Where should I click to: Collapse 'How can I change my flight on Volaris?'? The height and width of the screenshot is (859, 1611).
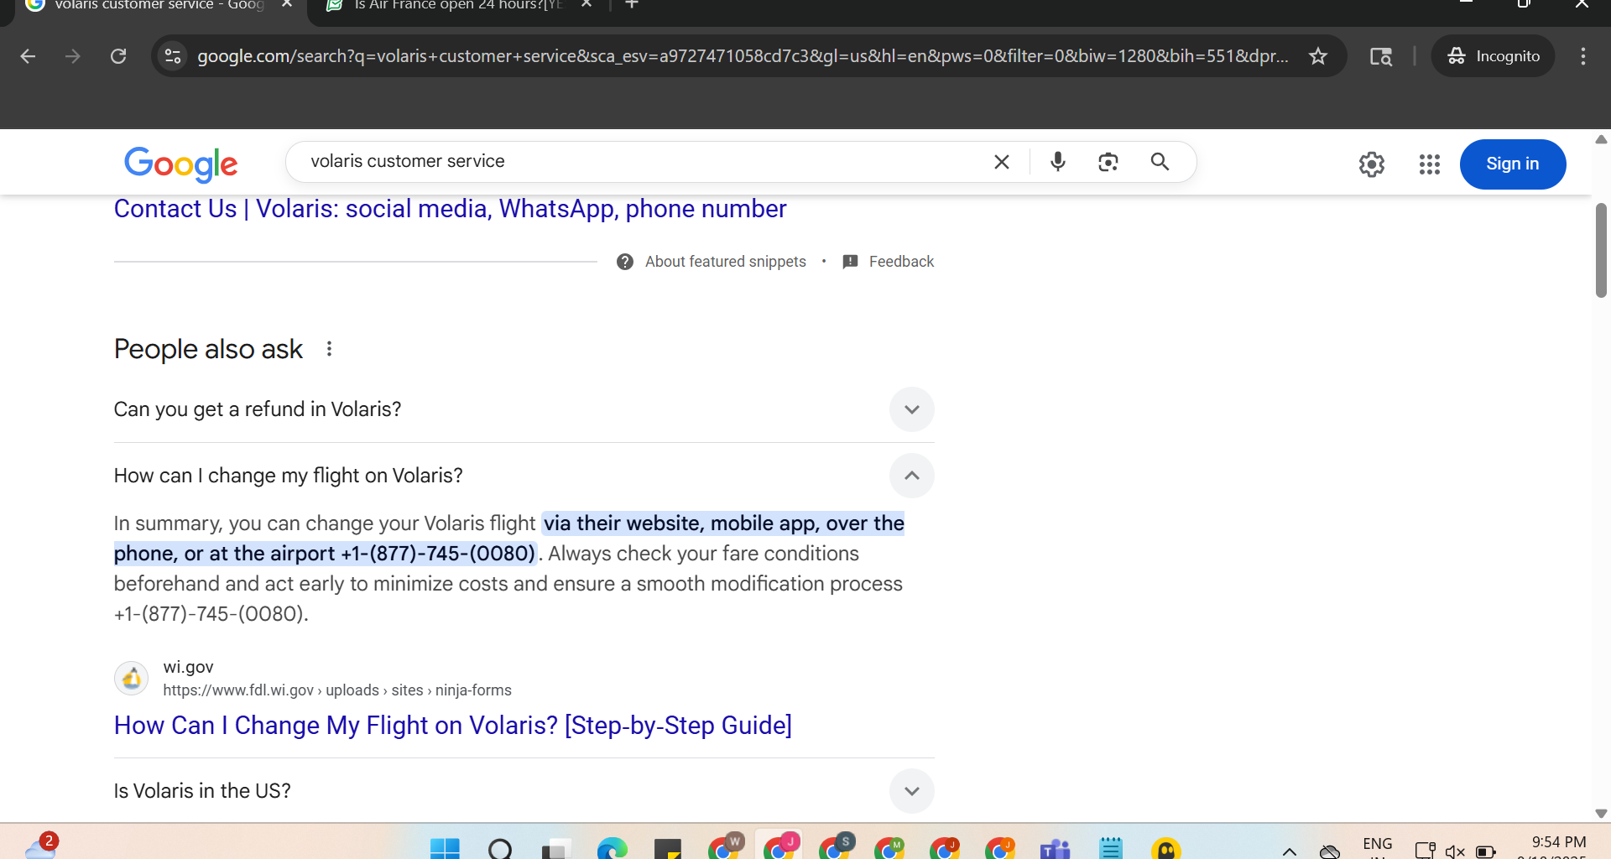click(524, 476)
